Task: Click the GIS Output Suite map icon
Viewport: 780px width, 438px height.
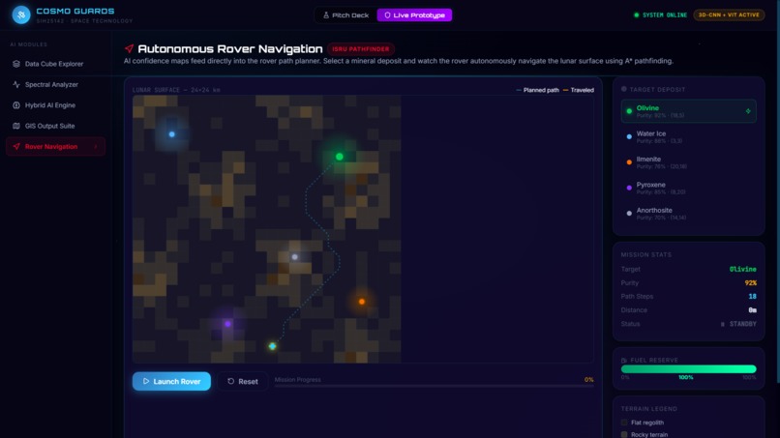Action: click(16, 126)
